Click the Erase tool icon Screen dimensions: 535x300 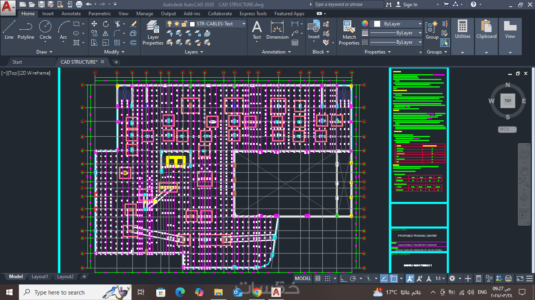point(133,24)
